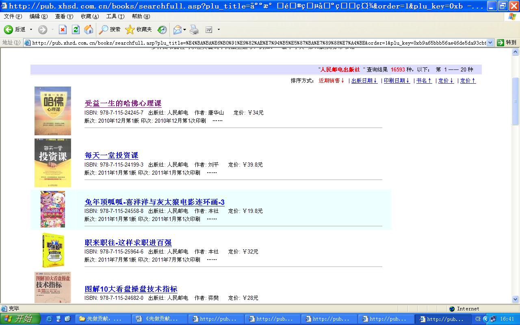Switch to the 先做贡献 folder taskbar button
The width and height of the screenshot is (520, 325).
(103, 319)
